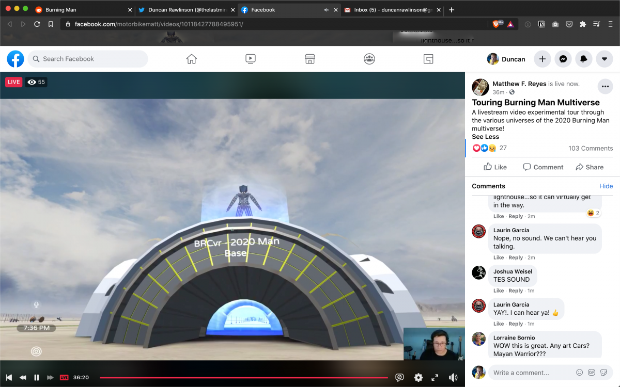The image size is (620, 387).
Task: Skip to video start
Action: 9,377
